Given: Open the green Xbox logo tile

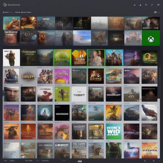Looking at the screenshot, I should (x=151, y=38).
